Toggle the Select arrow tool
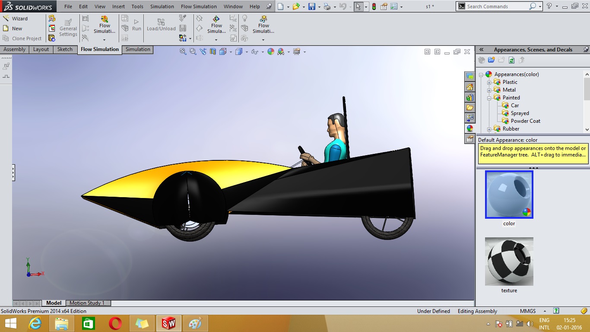590x332 pixels. coord(358,6)
